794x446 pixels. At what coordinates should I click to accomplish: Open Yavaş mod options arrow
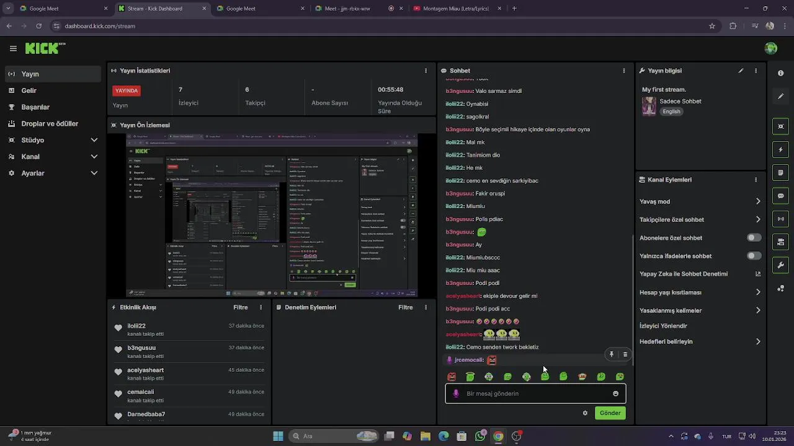[758, 201]
